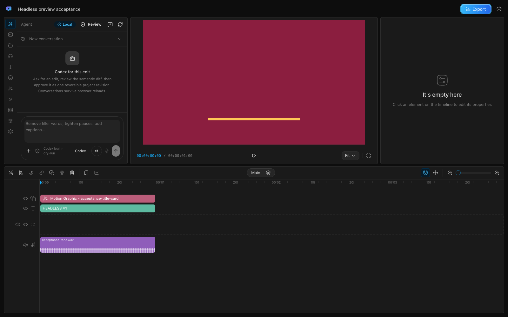Refresh the agent panel
This screenshot has width=508, height=317.
120,24
